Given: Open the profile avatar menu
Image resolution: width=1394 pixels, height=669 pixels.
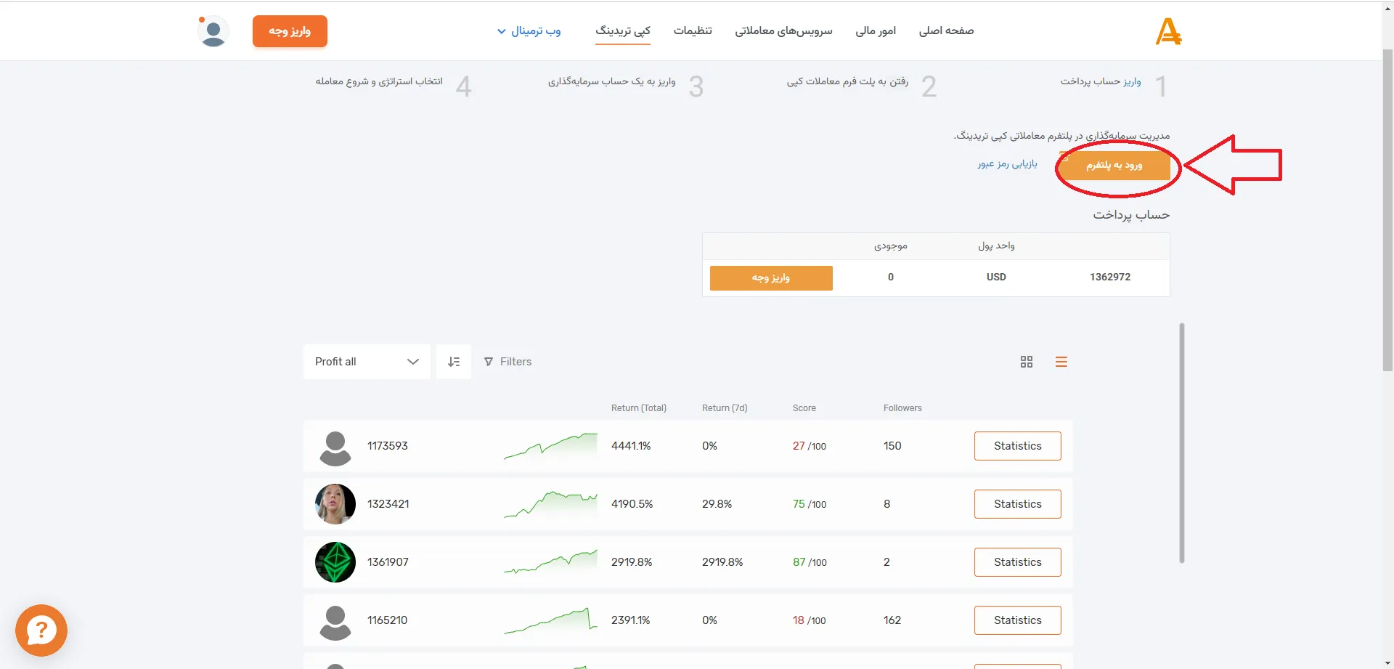Looking at the screenshot, I should [213, 31].
